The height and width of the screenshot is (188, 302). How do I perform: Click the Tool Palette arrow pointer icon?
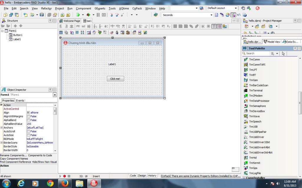coord(283,53)
